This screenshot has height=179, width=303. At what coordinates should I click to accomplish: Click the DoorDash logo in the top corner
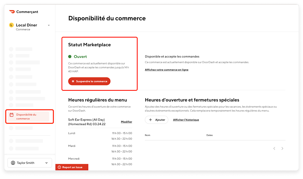pyautogui.click(x=12, y=12)
